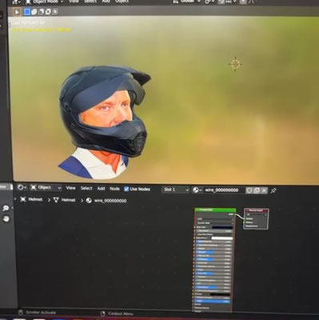Open the All target dropdown on Material Output

[x=256, y=214]
